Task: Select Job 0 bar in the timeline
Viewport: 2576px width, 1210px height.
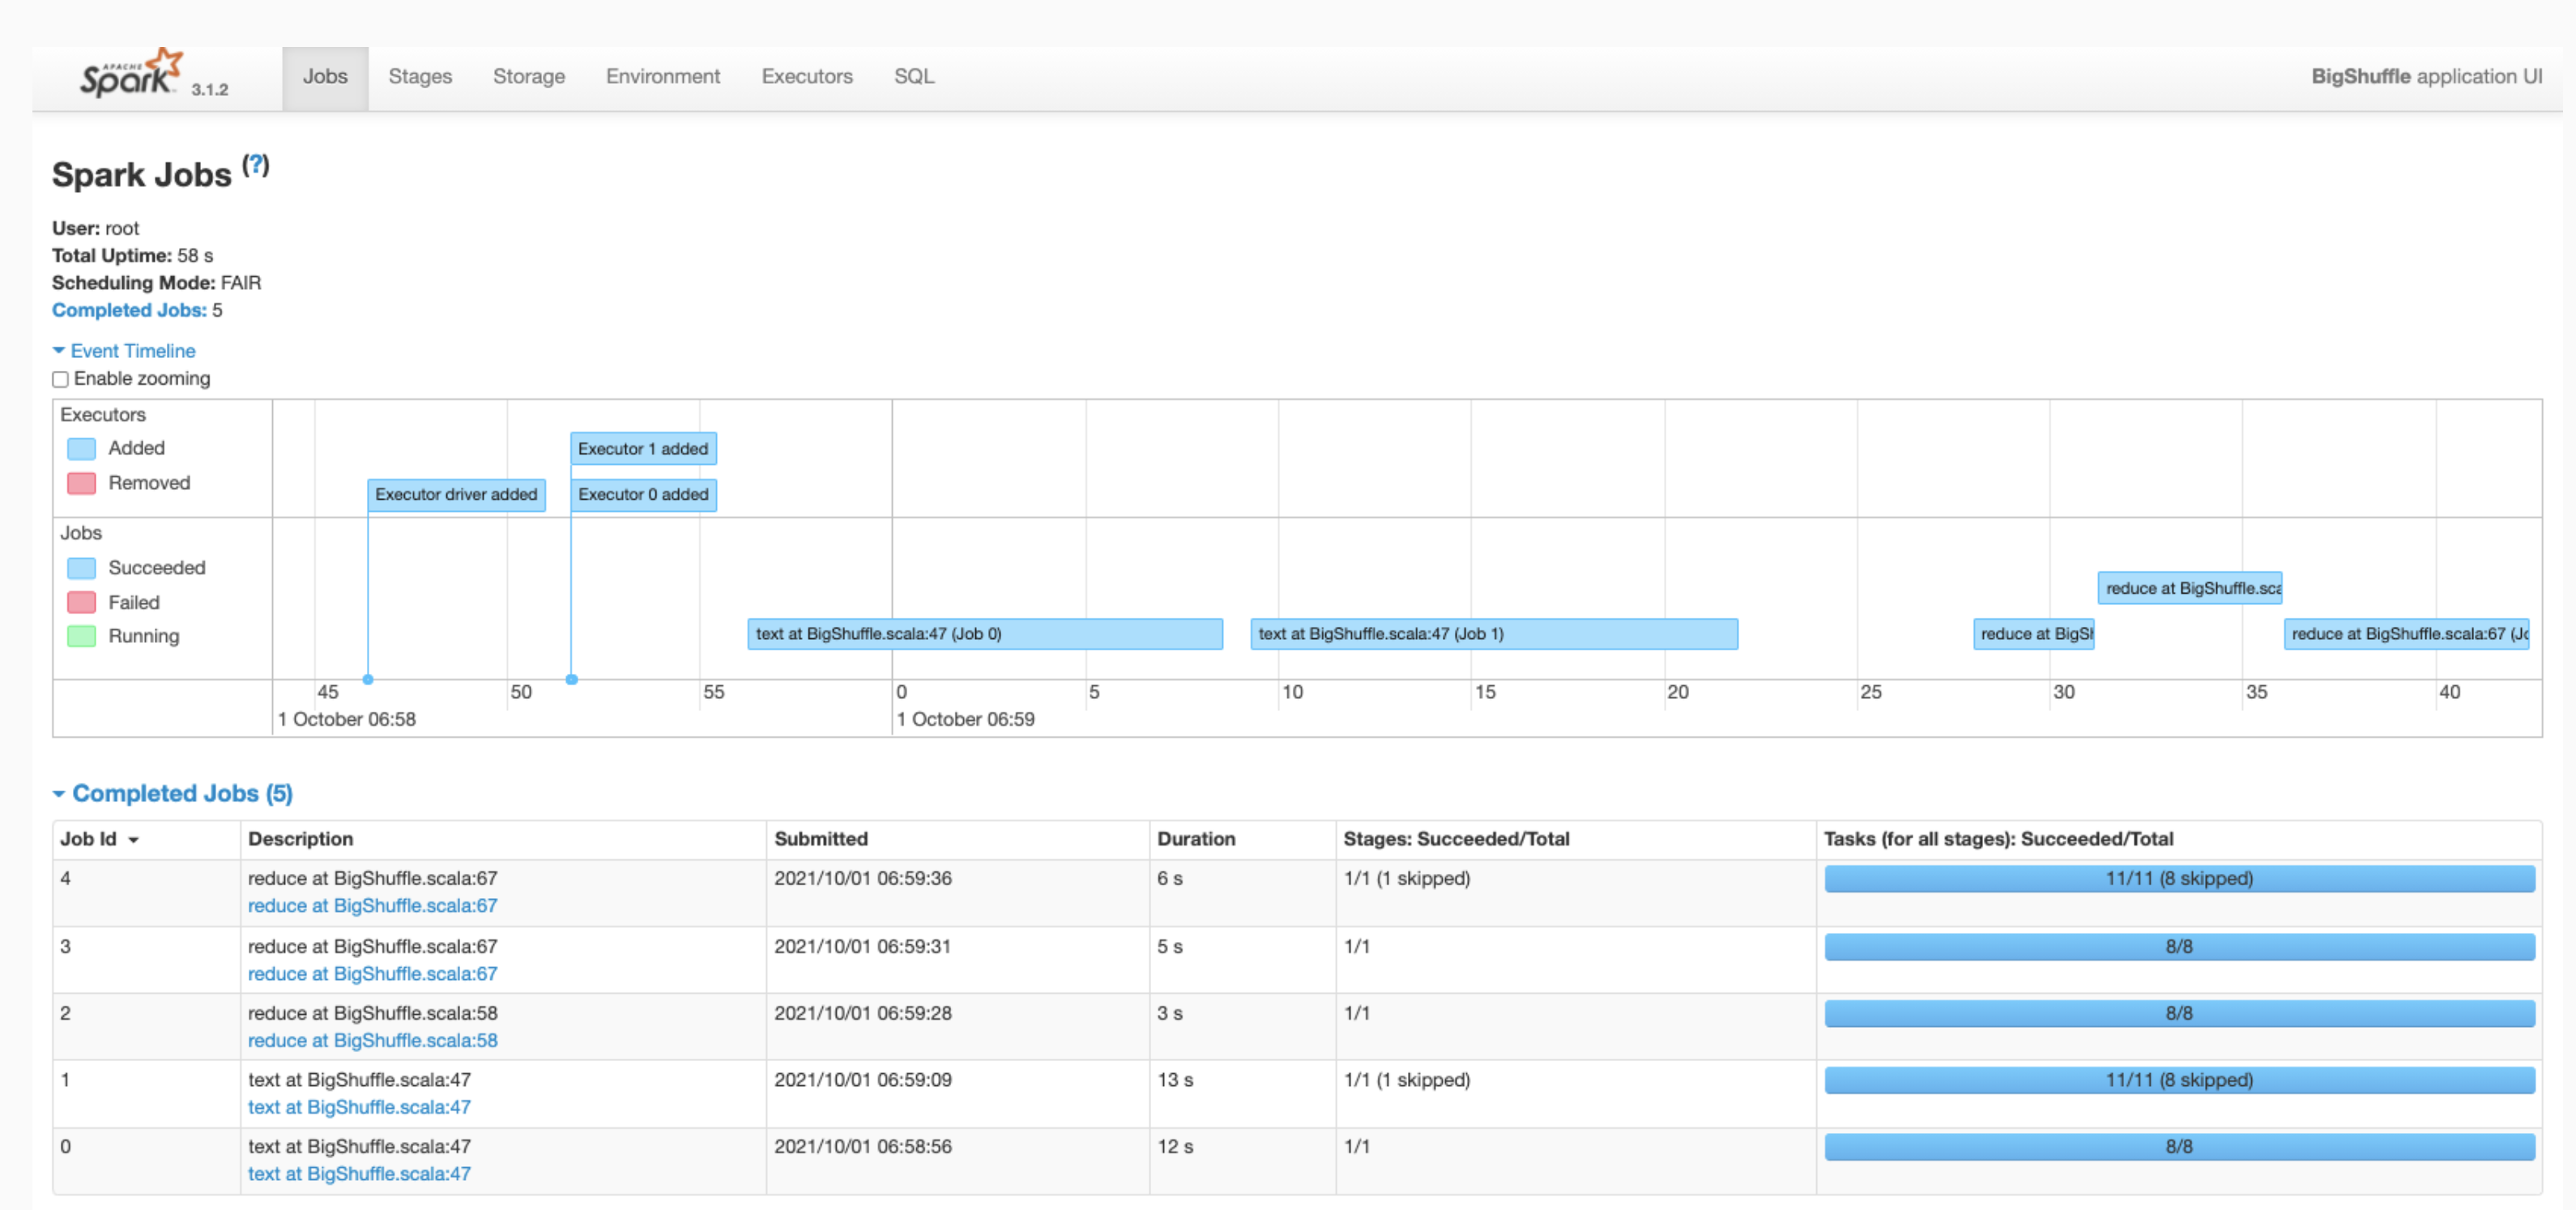Action: click(x=984, y=634)
